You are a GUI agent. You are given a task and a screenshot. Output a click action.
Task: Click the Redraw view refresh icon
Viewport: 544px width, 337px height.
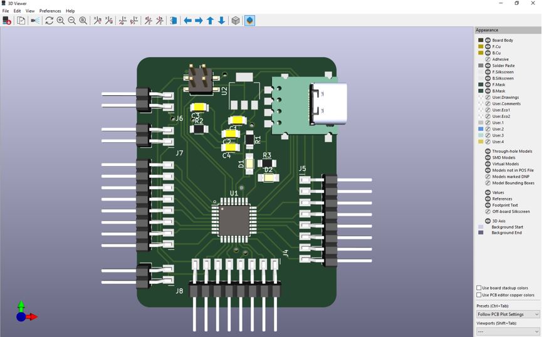(x=50, y=21)
